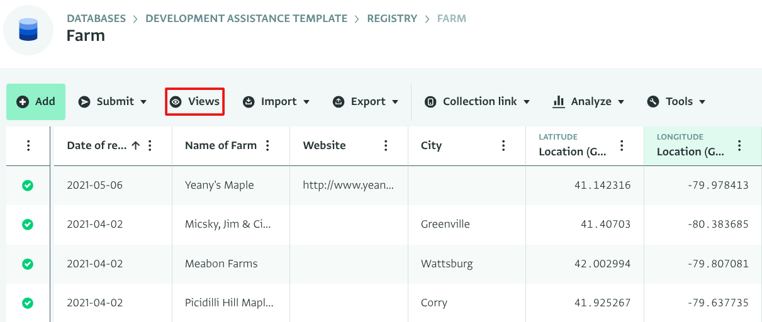Expand the Import dropdown
Image resolution: width=762 pixels, height=322 pixels.
tap(276, 102)
